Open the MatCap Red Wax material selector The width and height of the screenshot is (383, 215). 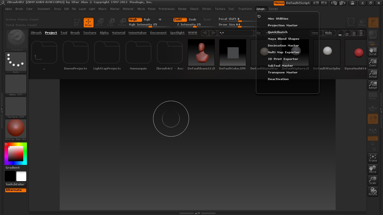(x=16, y=130)
